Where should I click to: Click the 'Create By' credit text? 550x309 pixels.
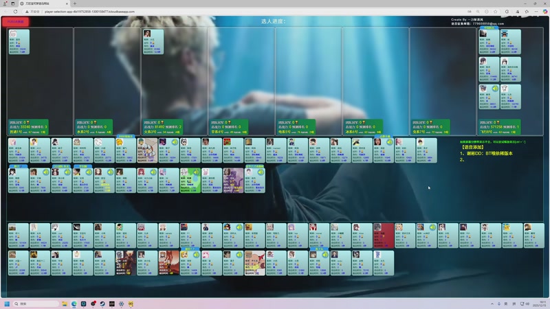click(x=467, y=20)
